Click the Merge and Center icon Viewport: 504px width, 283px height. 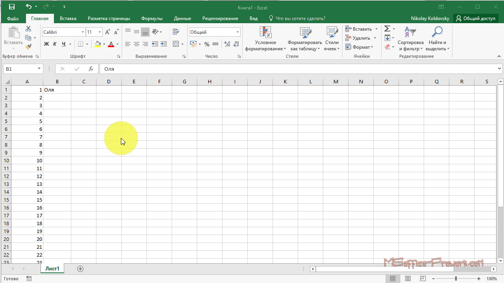pos(176,44)
